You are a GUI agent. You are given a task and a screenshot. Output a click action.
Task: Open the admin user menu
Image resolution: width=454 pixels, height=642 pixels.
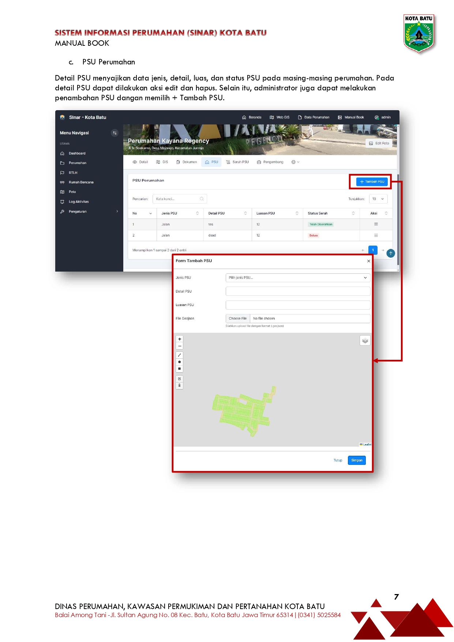coord(383,117)
